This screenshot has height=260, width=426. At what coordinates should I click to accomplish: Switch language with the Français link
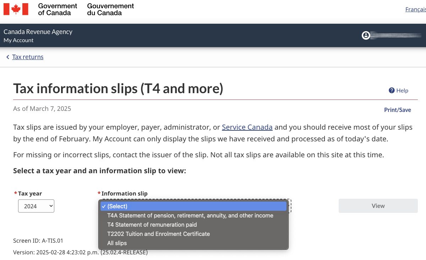pyautogui.click(x=416, y=10)
